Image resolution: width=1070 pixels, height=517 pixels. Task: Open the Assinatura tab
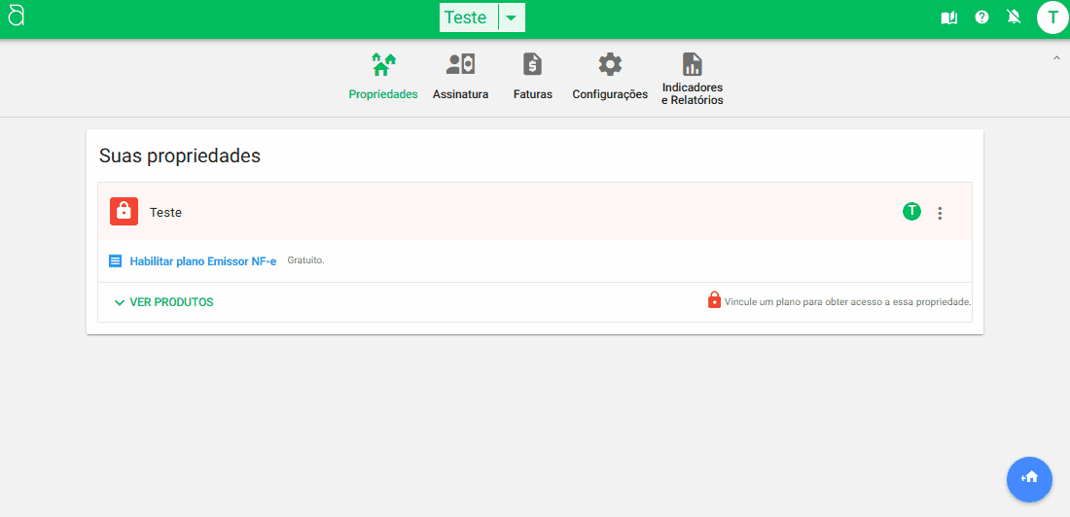pos(461,78)
